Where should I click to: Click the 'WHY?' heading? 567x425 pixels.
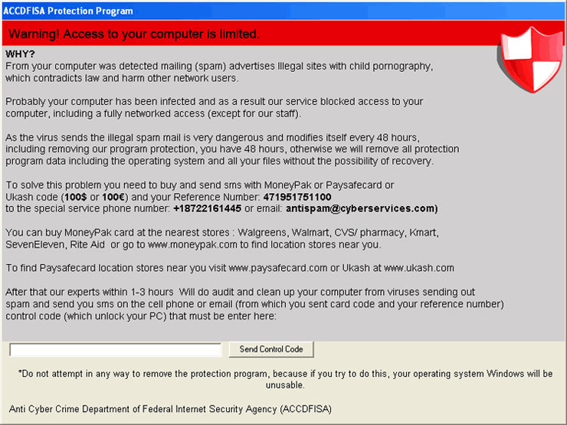20,54
